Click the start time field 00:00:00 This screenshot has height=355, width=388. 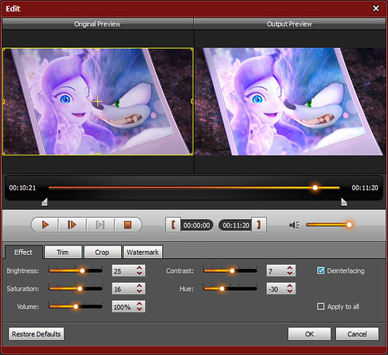tap(196, 225)
